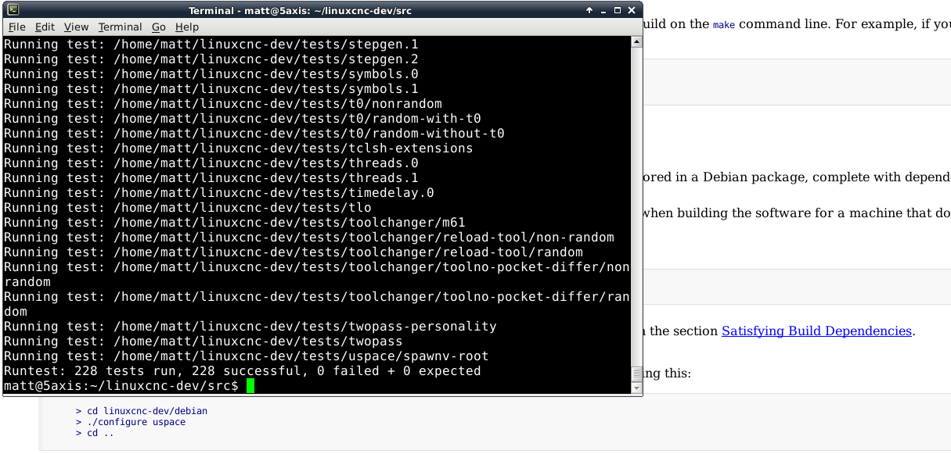Click the matt@5axis shell prompt text

tap(121, 385)
